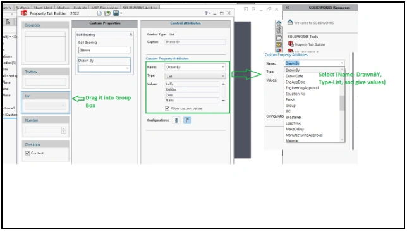Select the Checkbox control header in the palette

46,144
